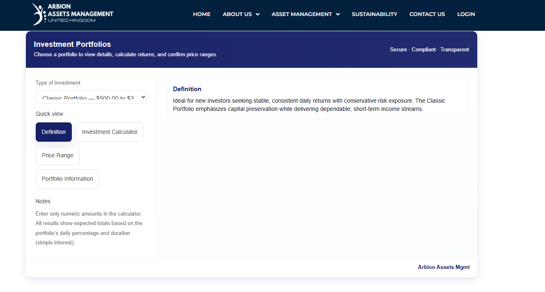Click the Arbion Assets Management logo
Viewport: 545px width, 292px height.
click(73, 14)
